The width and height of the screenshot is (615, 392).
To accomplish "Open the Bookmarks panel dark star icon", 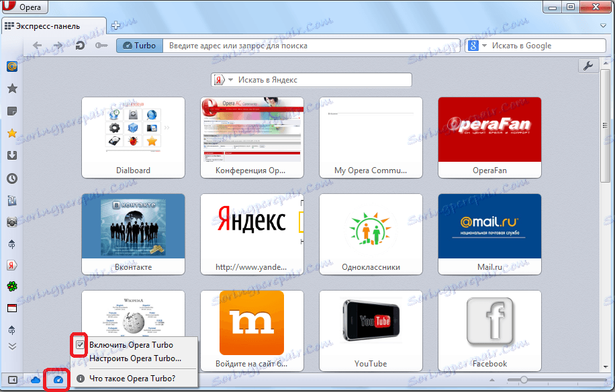I will point(12,89).
